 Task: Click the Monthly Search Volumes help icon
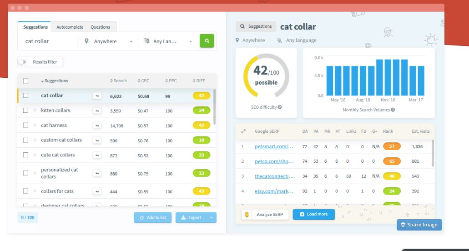tap(393, 110)
